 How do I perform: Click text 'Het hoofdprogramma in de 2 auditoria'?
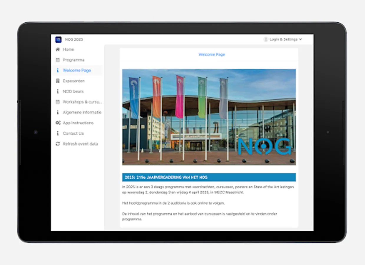[x=174, y=203]
